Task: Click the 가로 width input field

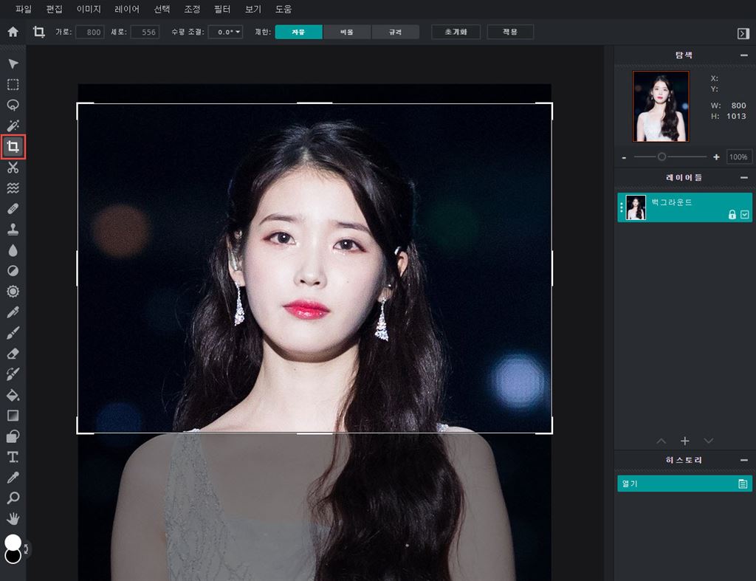Action: (x=90, y=32)
